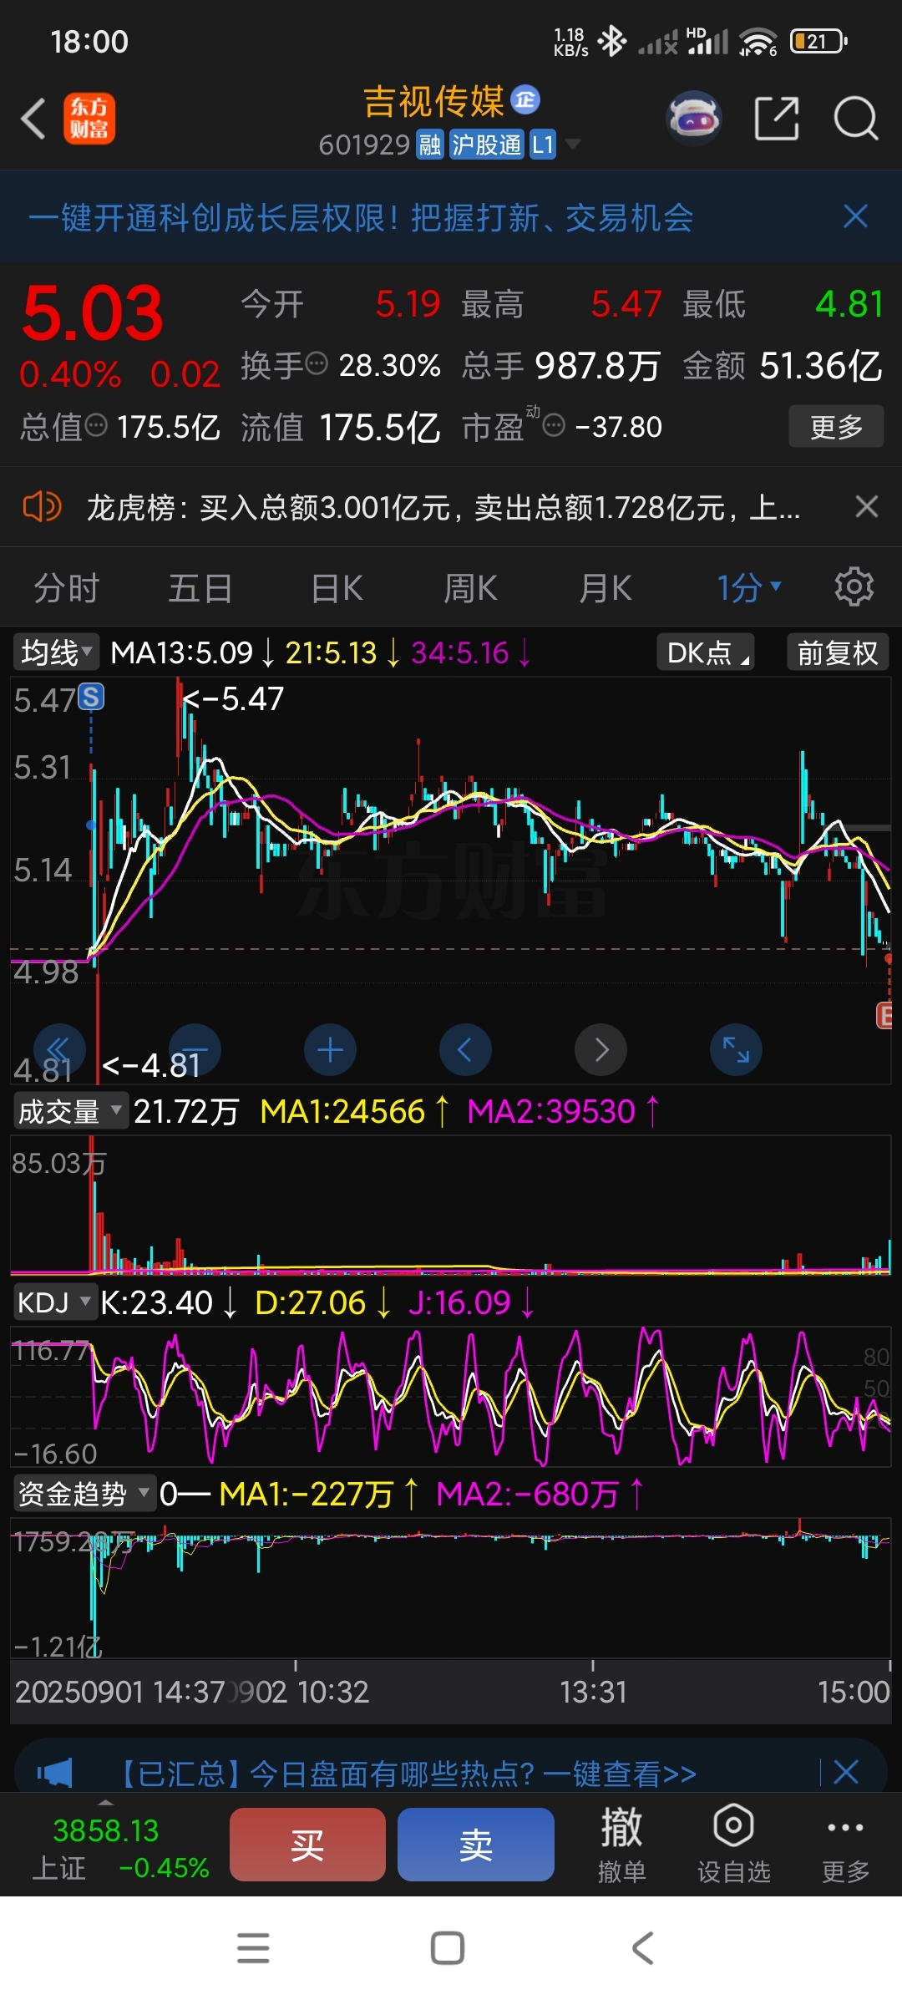Open the 均线 indicator dropdown
This screenshot has height=2005, width=902.
56,652
